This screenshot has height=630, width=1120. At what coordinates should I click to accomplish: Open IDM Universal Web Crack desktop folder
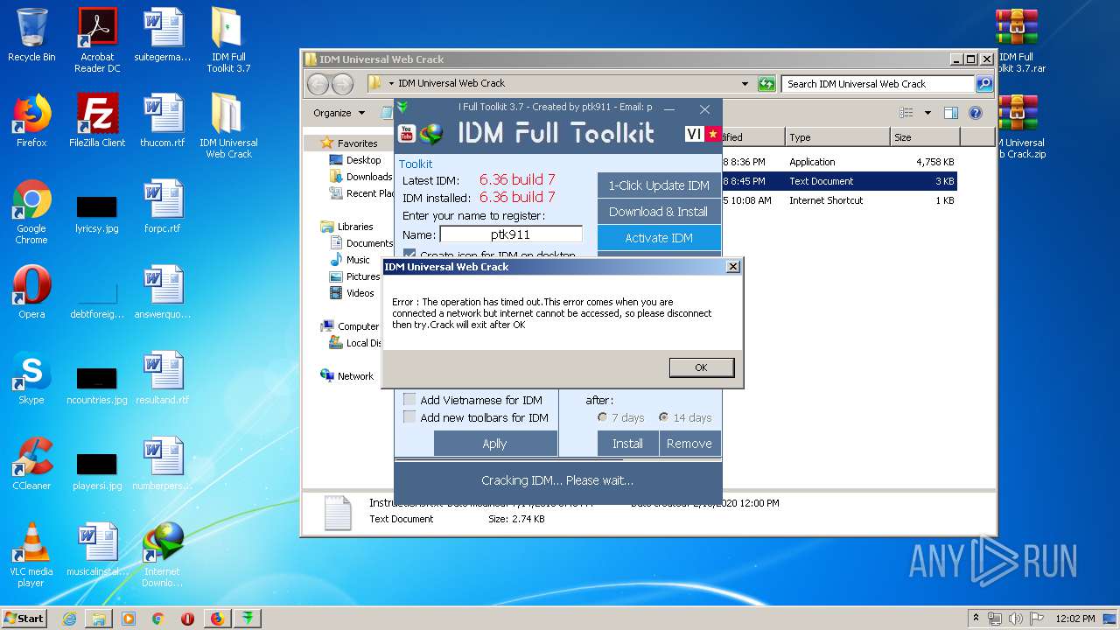coord(228,126)
